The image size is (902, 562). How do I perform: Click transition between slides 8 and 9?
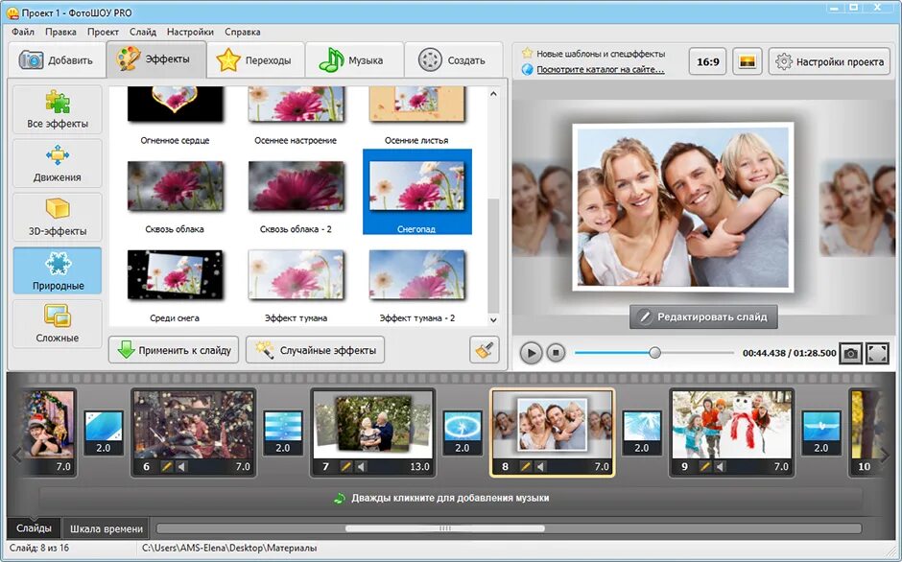(642, 433)
